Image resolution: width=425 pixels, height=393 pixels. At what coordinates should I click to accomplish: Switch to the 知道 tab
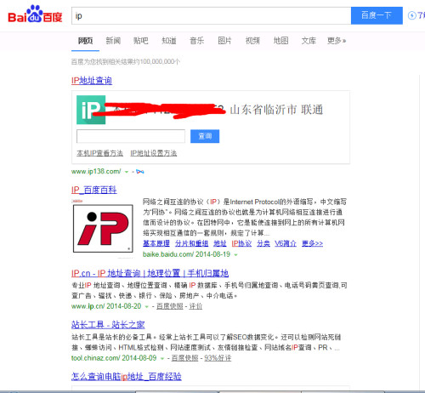click(x=169, y=41)
